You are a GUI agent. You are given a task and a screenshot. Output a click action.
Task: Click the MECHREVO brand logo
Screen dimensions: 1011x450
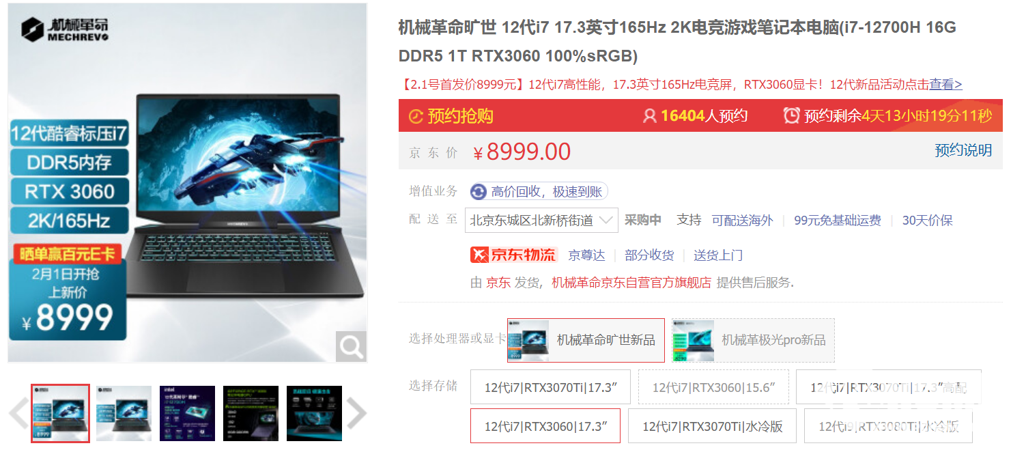click(63, 29)
